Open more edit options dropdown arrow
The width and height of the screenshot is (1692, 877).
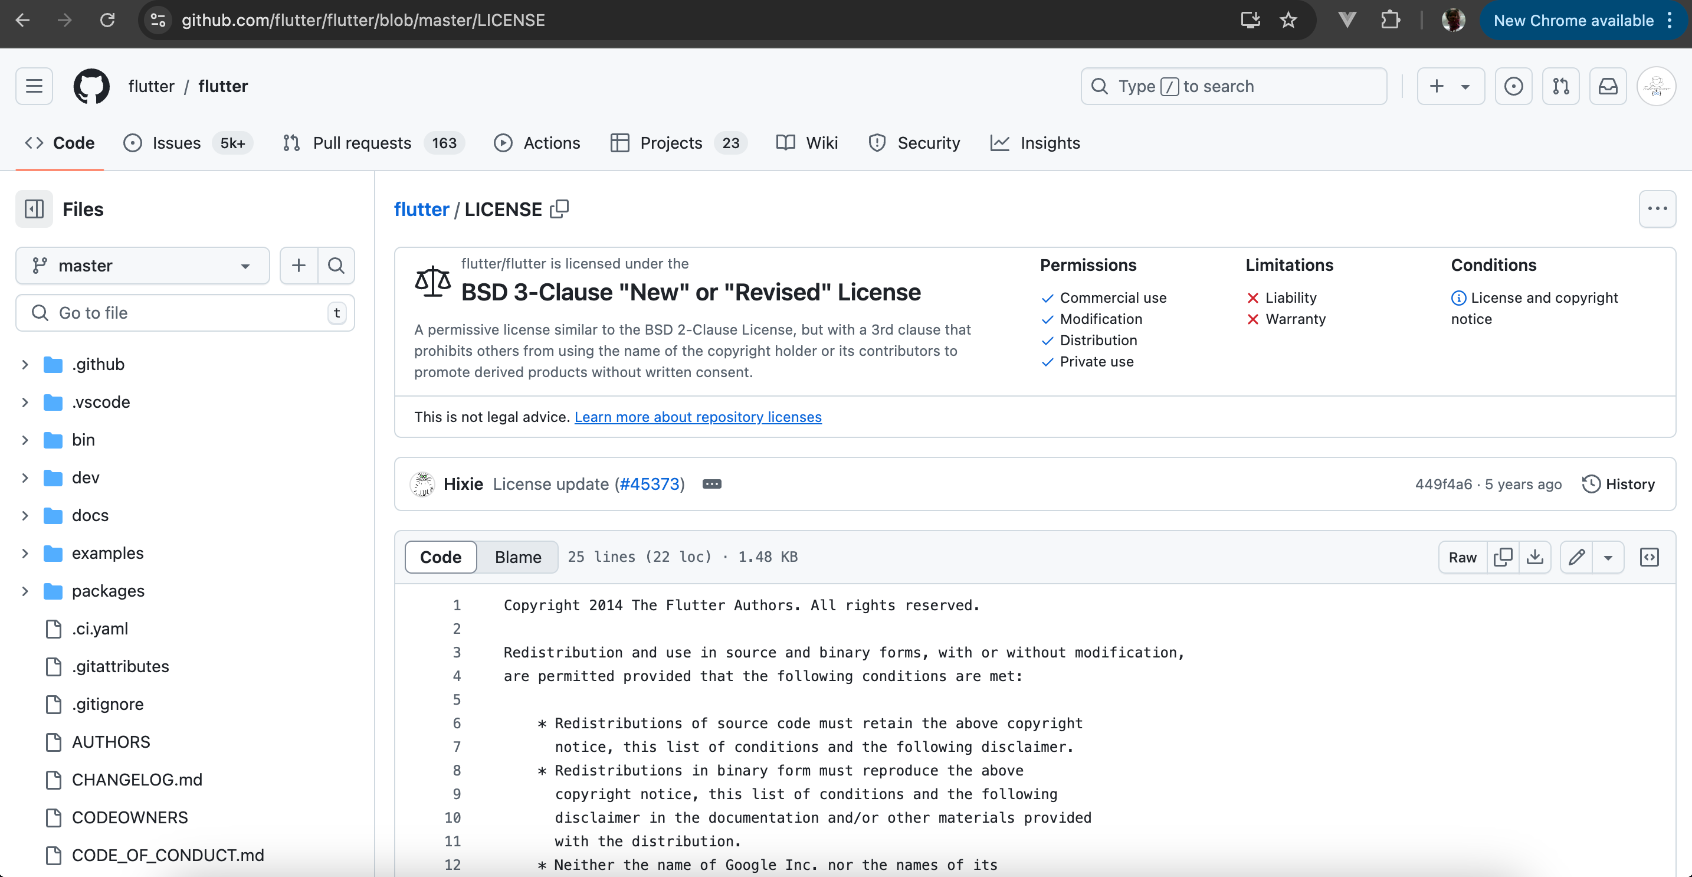[1607, 557]
